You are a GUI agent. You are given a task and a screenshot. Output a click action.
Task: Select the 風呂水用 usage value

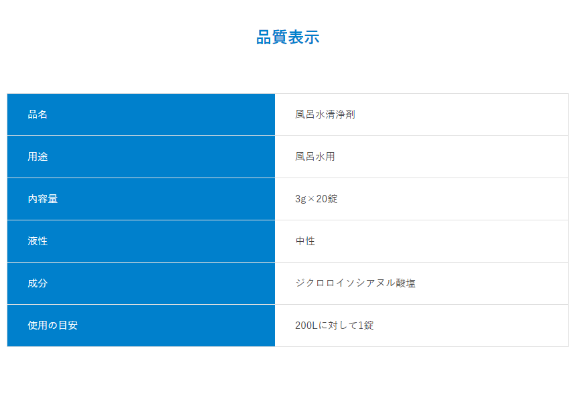[x=315, y=157]
